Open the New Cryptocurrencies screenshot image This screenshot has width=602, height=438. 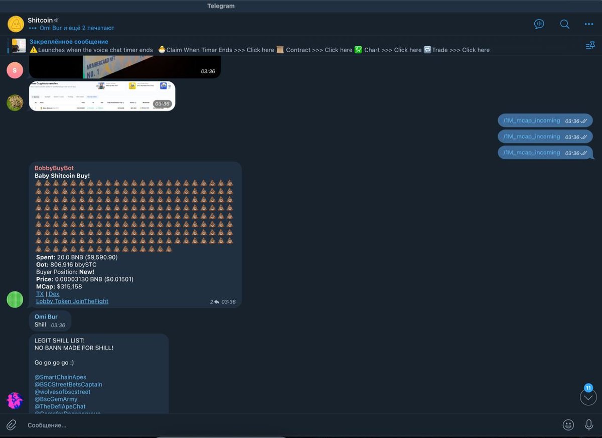point(102,96)
